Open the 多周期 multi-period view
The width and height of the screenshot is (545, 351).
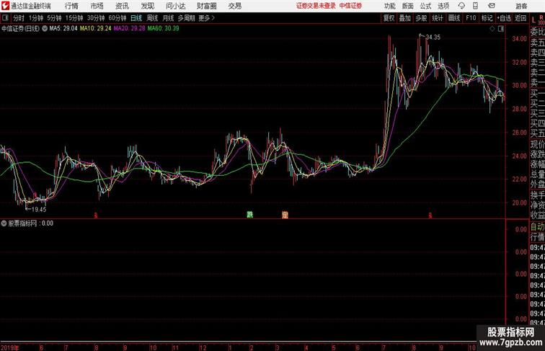186,18
